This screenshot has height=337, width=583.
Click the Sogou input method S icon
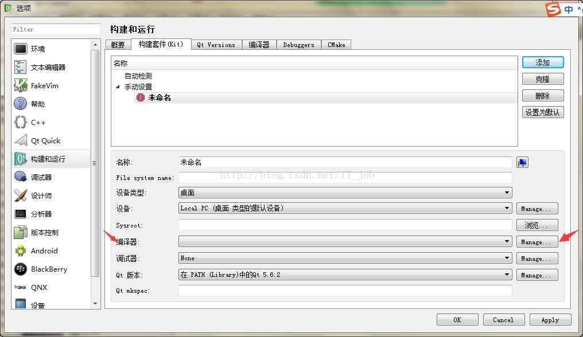point(553,9)
